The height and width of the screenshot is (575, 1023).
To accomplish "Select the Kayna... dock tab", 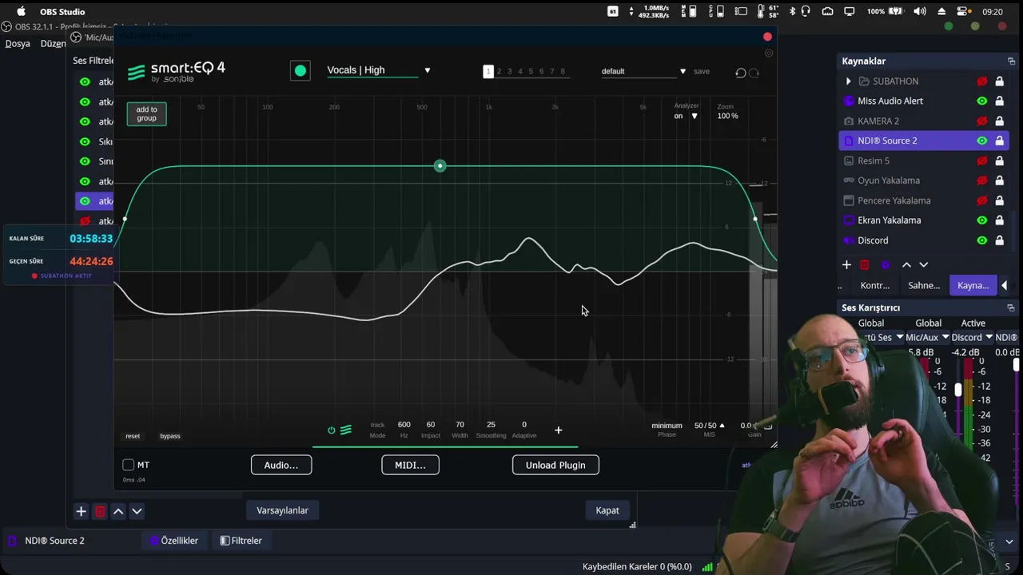I will coord(973,285).
